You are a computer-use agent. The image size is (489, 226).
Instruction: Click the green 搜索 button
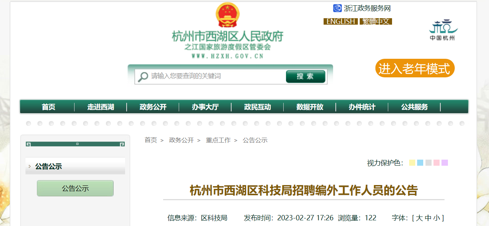pyautogui.click(x=305, y=77)
